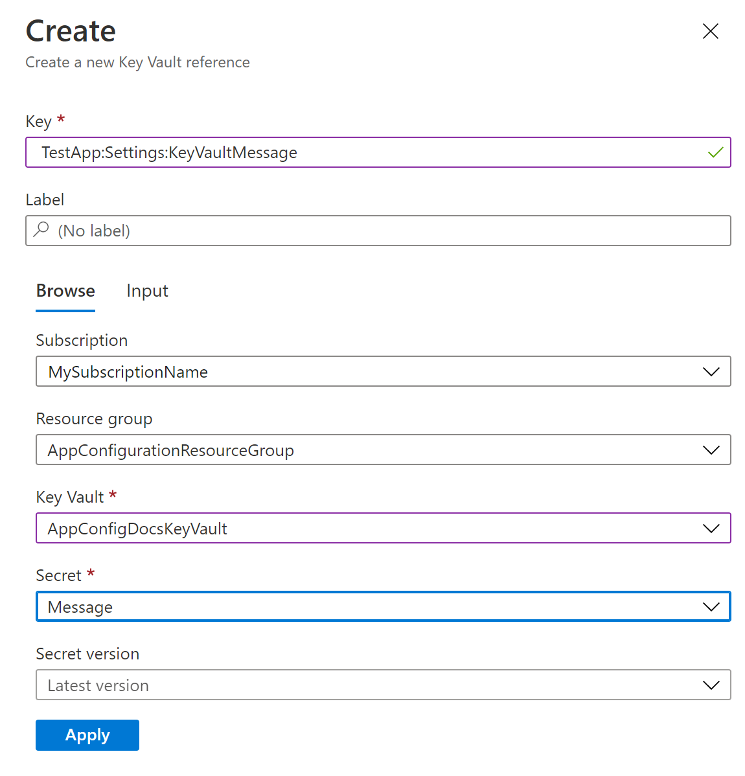Select the Browse tab

pos(65,291)
